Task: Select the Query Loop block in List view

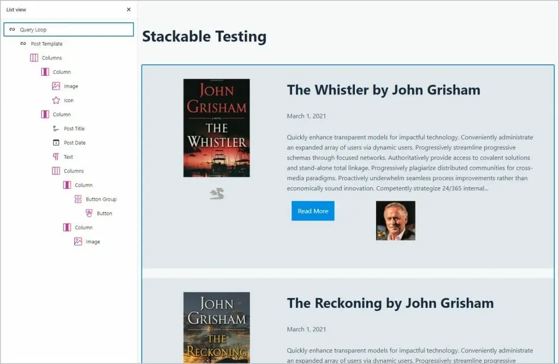Action: tap(68, 29)
